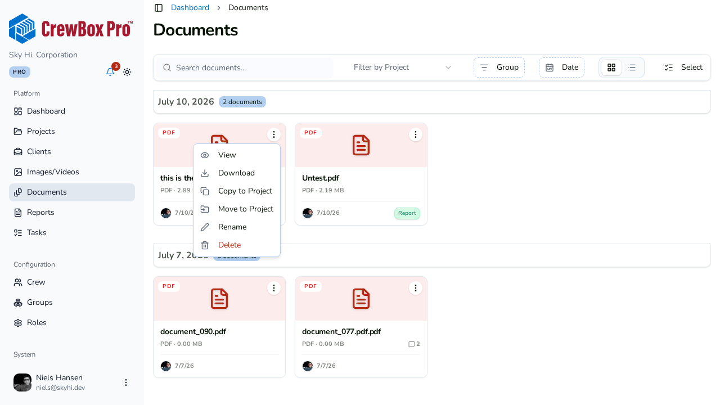The width and height of the screenshot is (720, 405).
Task: Click the uploader avatar on Untest.pdf
Action: 308,213
